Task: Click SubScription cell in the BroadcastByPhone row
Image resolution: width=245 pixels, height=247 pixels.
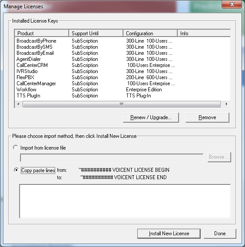Action: tap(85, 41)
